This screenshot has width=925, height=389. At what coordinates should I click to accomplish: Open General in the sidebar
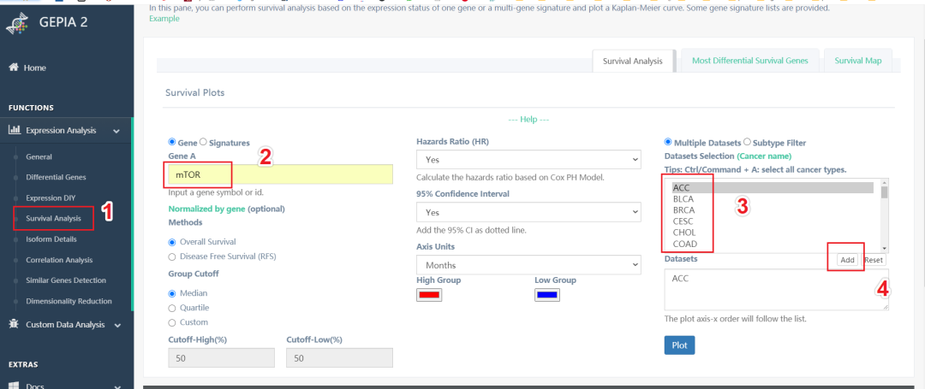tap(39, 157)
